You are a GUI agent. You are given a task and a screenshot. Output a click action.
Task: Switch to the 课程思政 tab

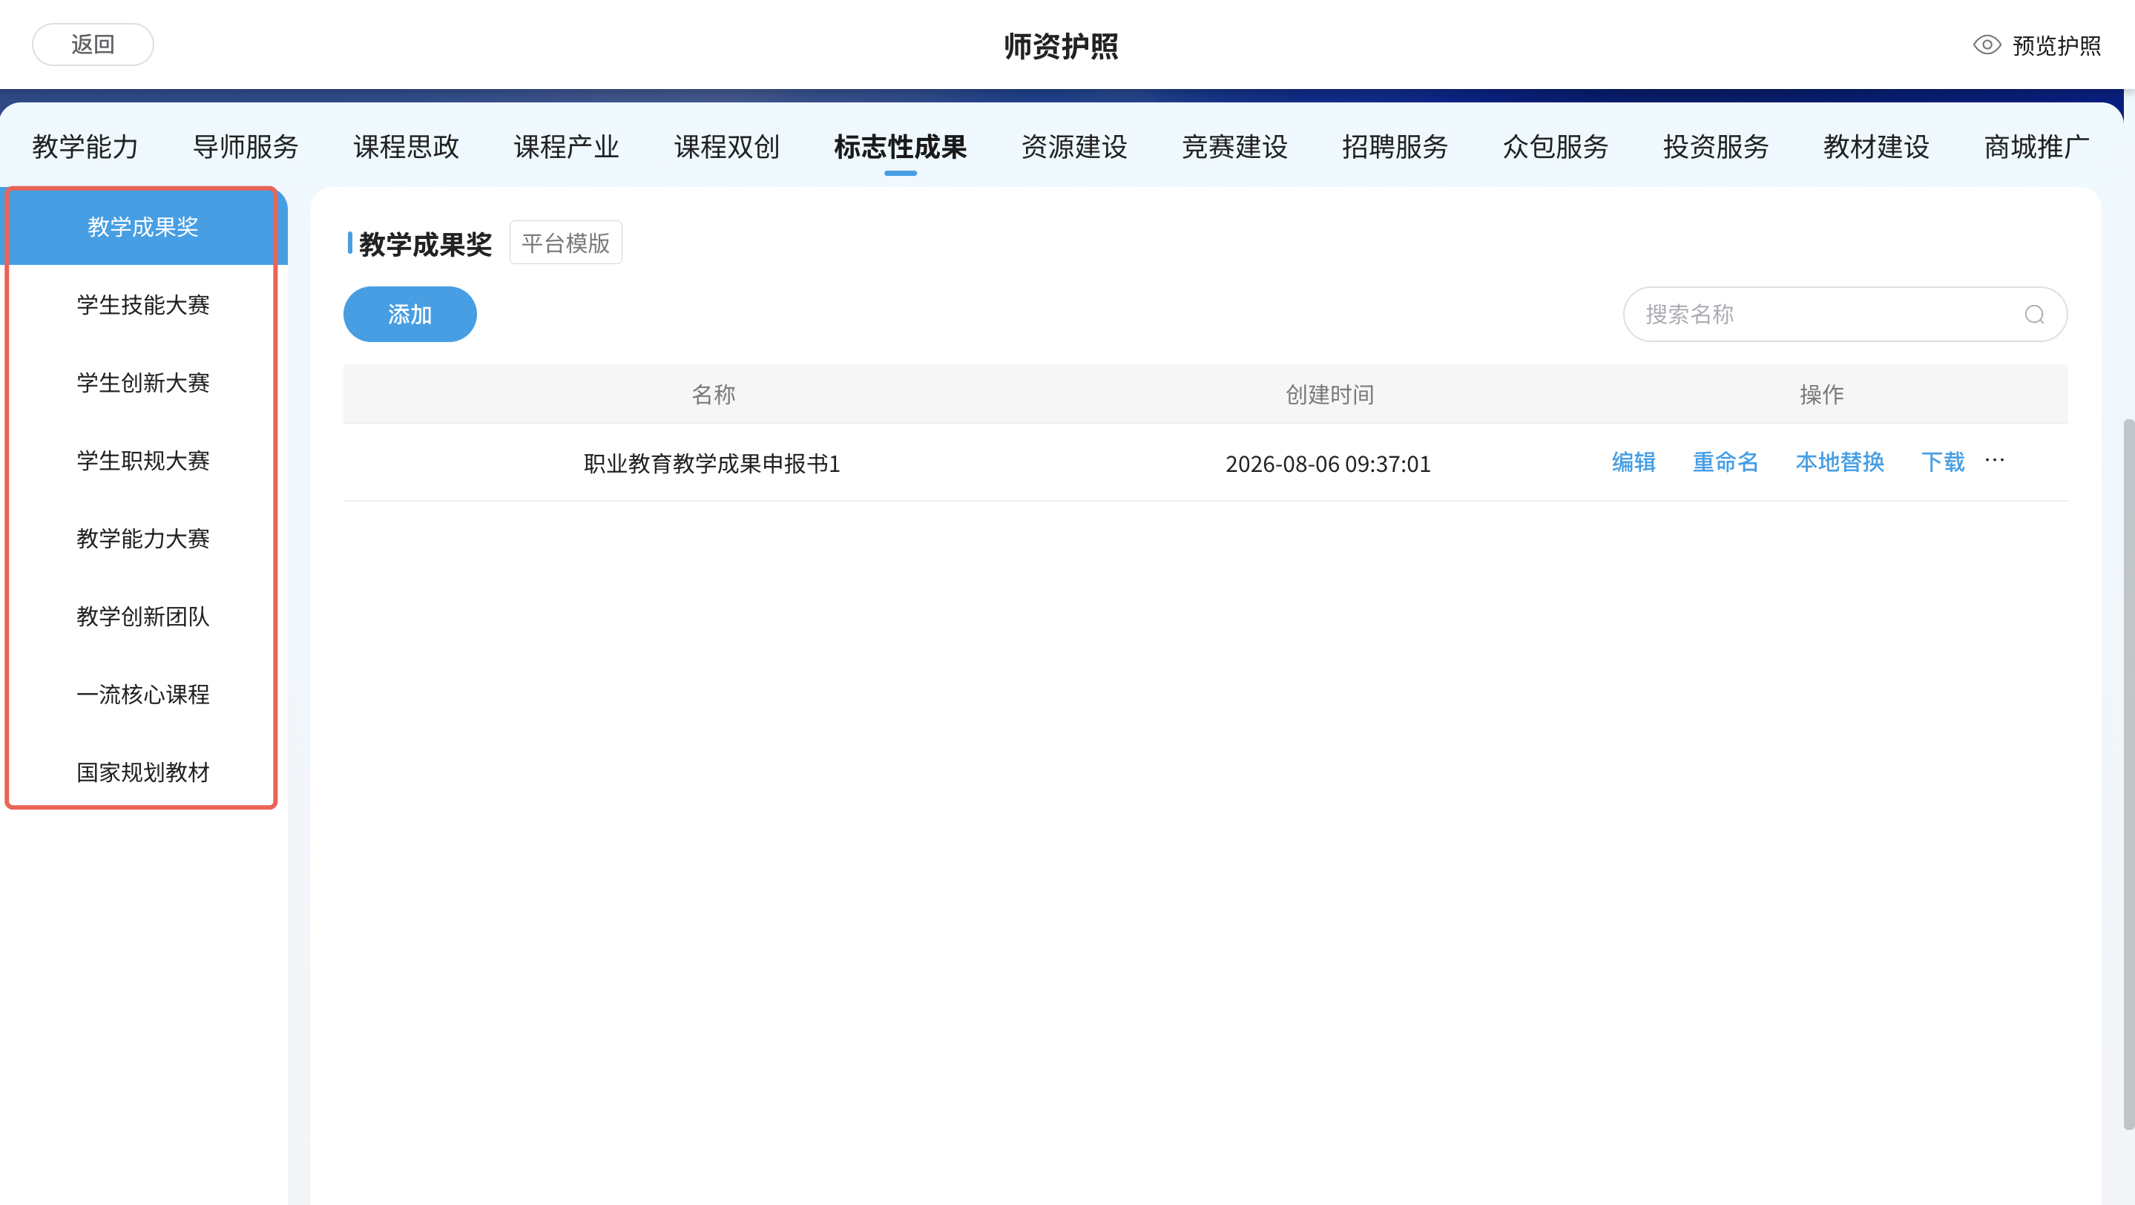pos(406,147)
